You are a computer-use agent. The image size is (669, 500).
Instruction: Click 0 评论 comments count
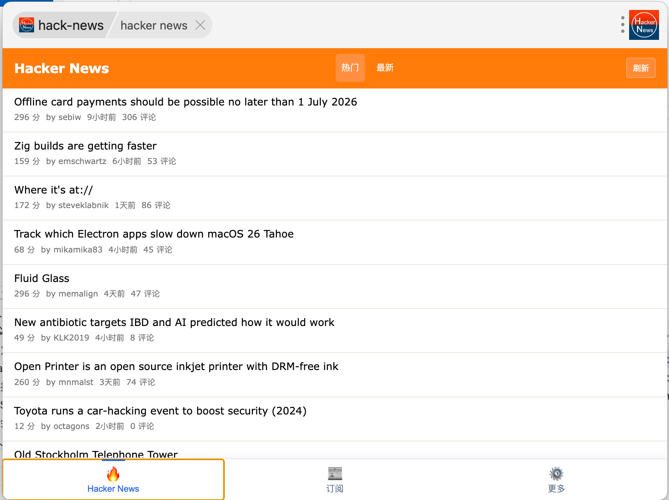click(x=142, y=426)
